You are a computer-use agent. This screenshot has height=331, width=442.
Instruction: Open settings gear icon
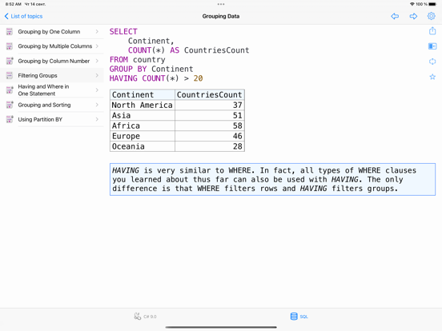[x=432, y=16]
